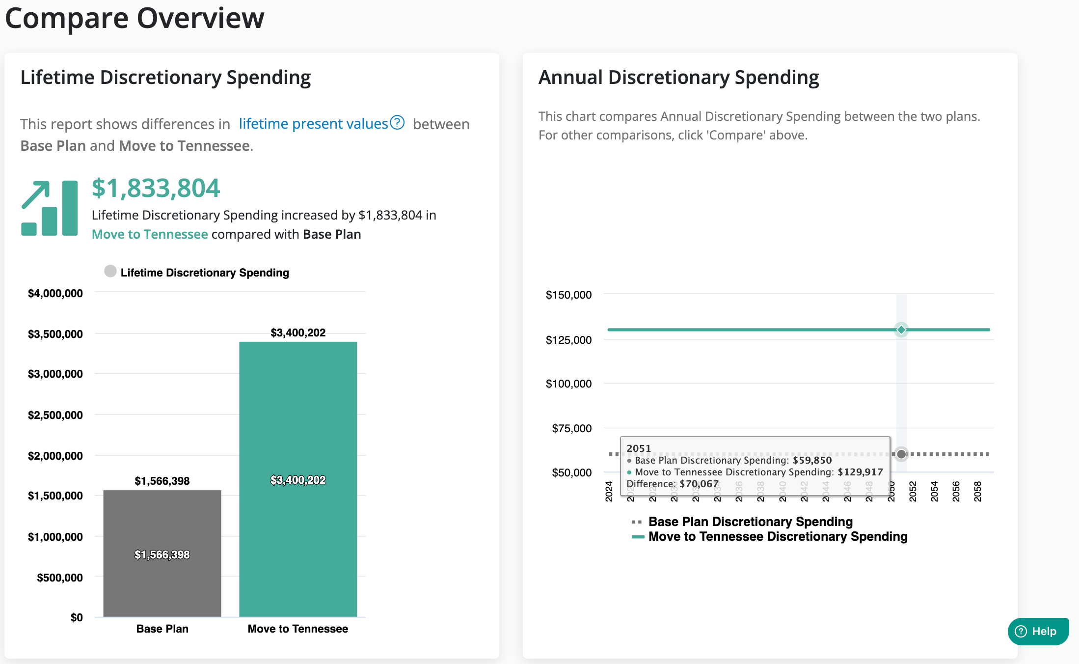Viewport: 1079px width, 664px height.
Task: Click the gray circle marker on Base Plan line
Action: coord(901,454)
